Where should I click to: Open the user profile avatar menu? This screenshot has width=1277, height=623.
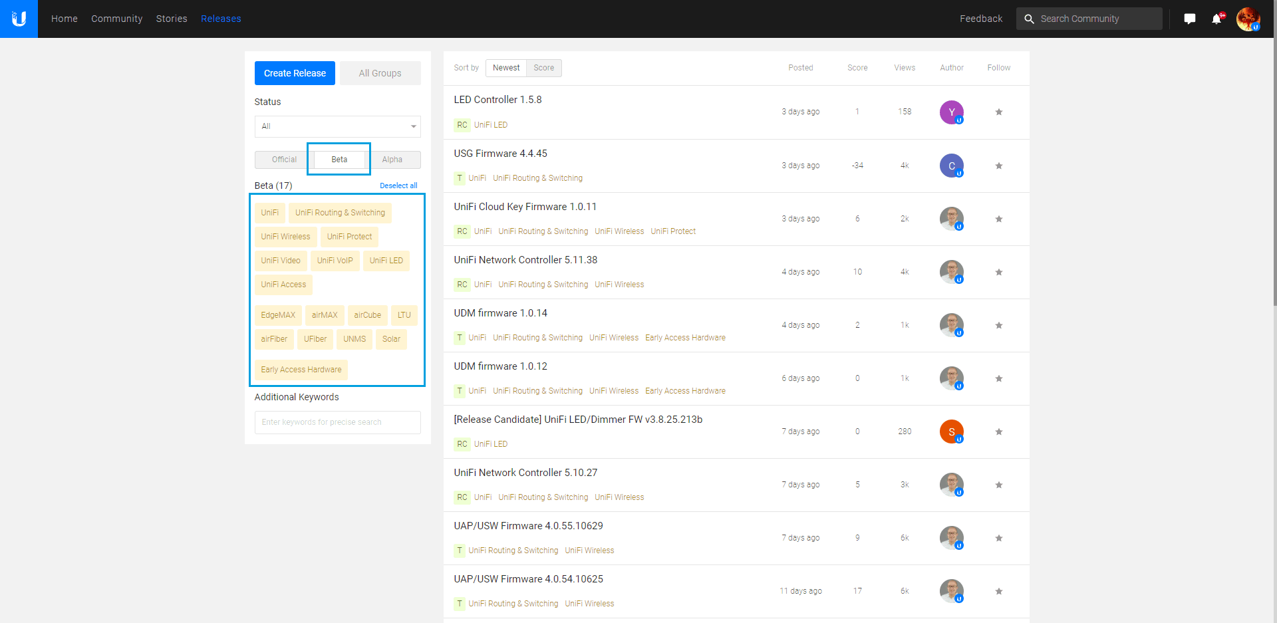pyautogui.click(x=1248, y=19)
